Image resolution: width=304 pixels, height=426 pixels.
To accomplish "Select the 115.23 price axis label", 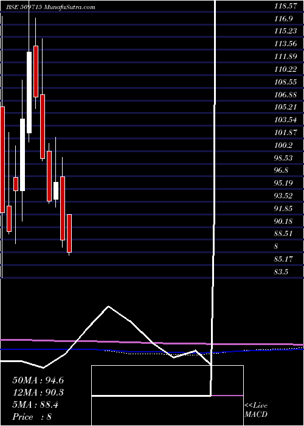I will (x=285, y=31).
